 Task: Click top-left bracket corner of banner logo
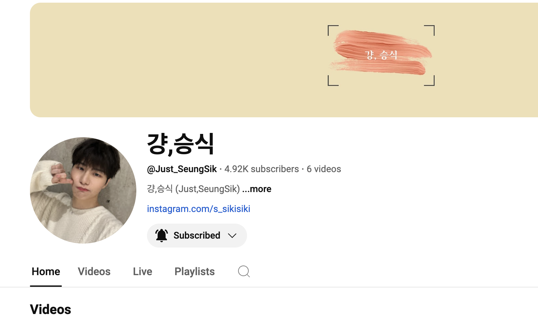333,30
